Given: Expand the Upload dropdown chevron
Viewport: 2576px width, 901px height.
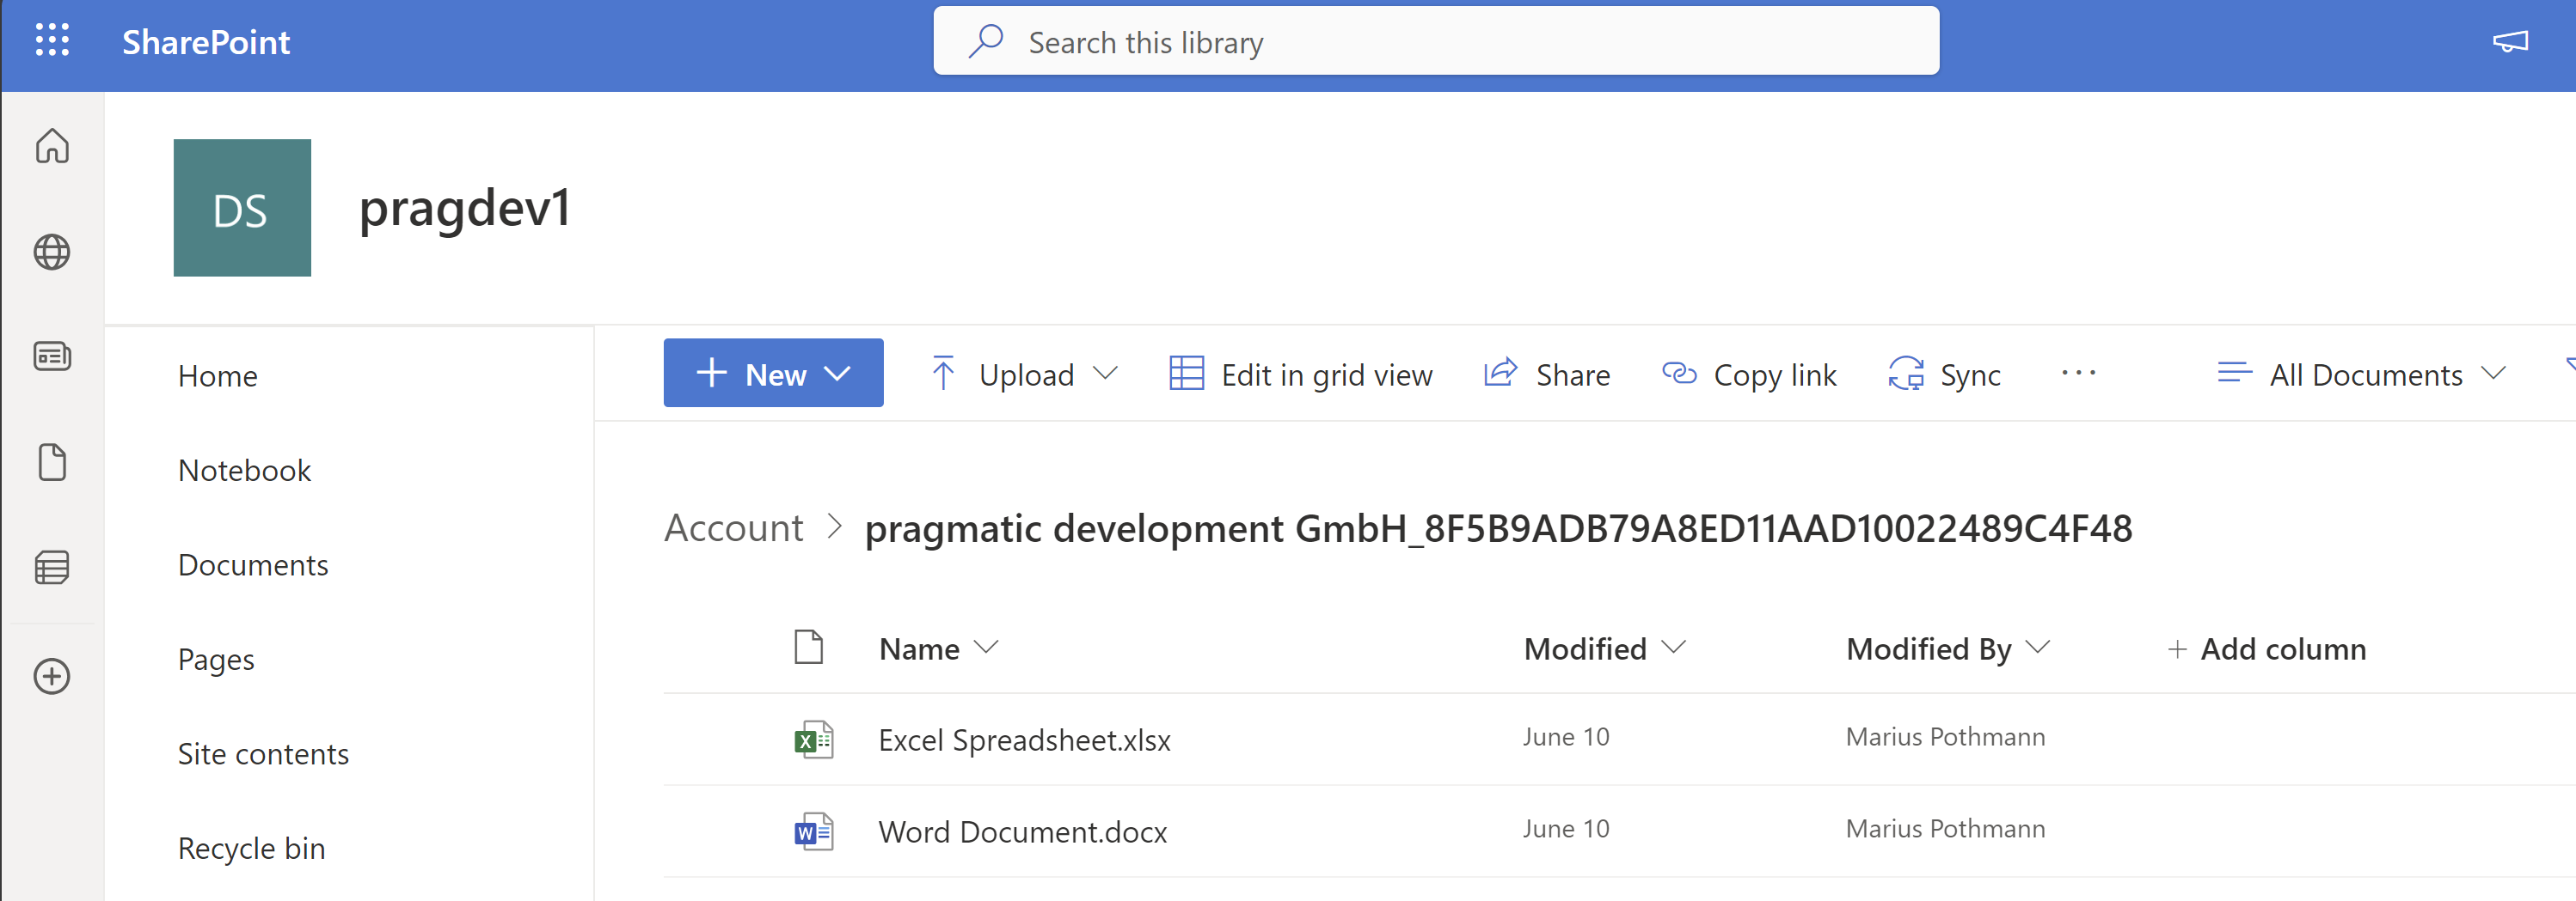Looking at the screenshot, I should [x=1105, y=374].
